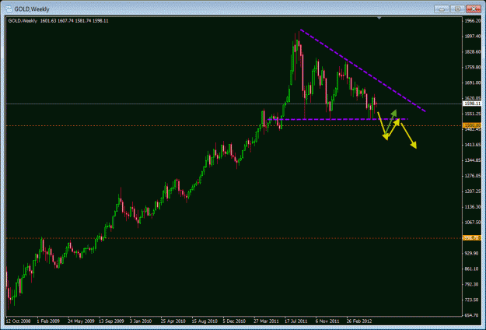Click the 24 May 2009 date label
Image resolution: width=486 pixels, height=330 pixels.
click(x=81, y=321)
